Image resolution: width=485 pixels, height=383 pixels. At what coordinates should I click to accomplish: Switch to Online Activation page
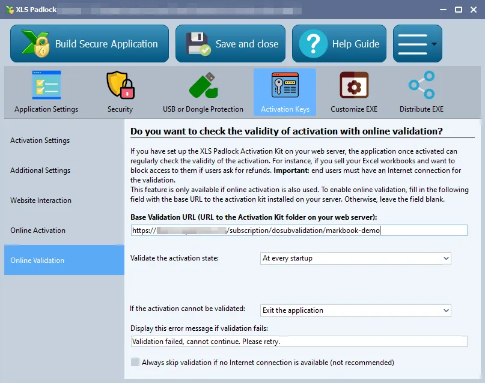pos(64,230)
